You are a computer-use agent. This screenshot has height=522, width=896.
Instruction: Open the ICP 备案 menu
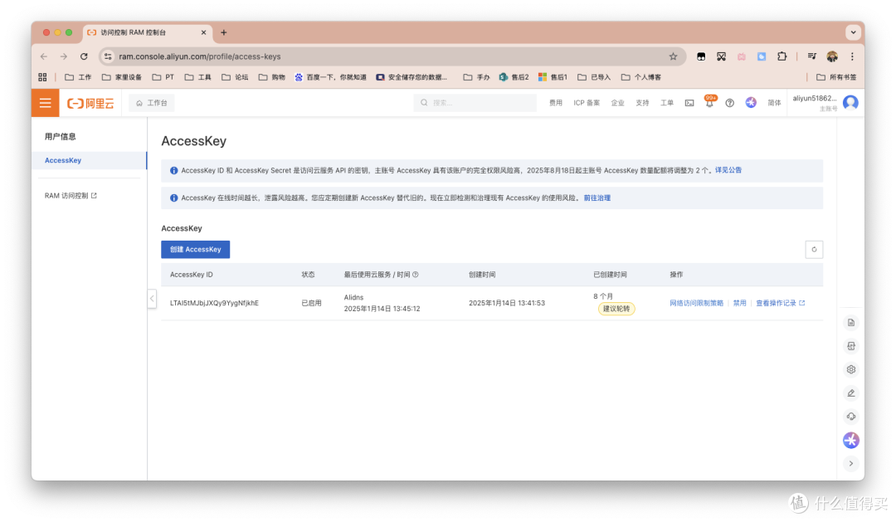(x=587, y=103)
